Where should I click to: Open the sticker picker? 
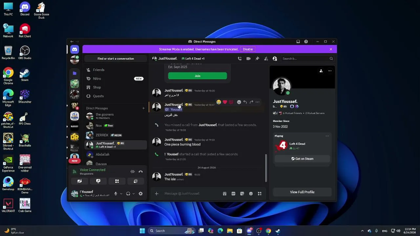(x=242, y=194)
